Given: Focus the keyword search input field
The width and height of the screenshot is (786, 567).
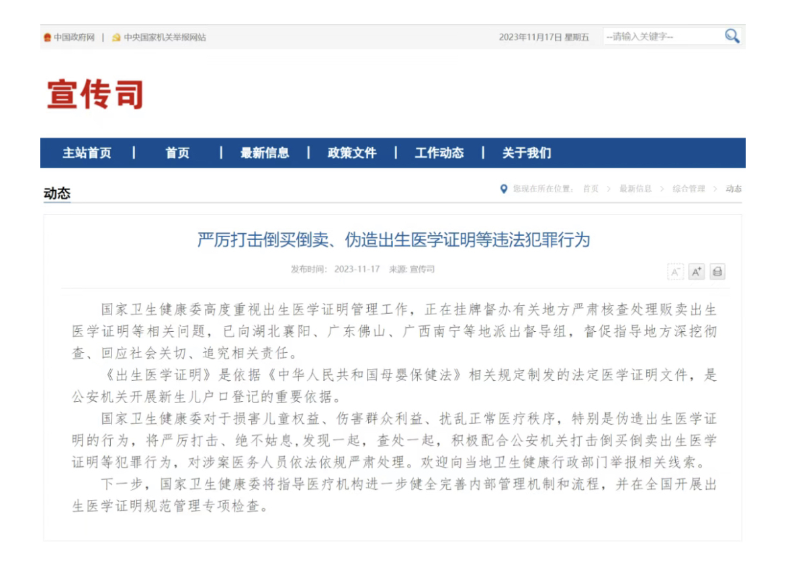Looking at the screenshot, I should click(x=662, y=36).
